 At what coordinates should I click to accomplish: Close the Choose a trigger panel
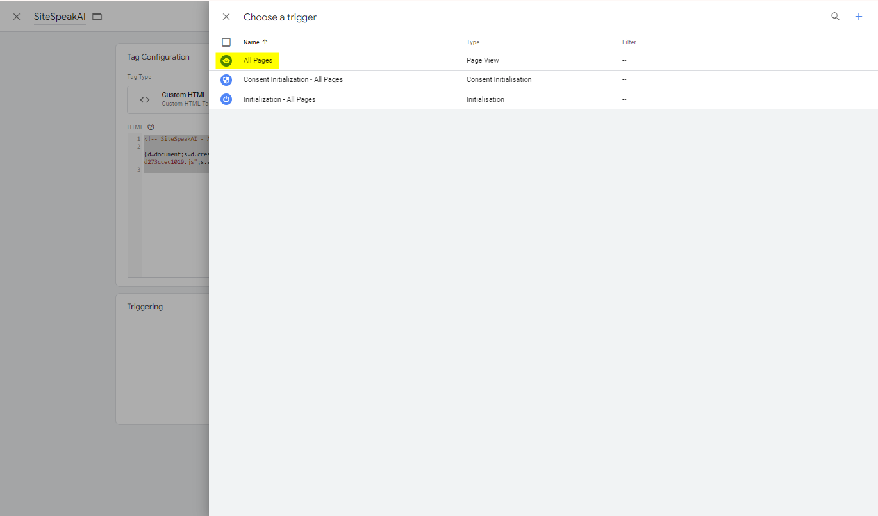[x=226, y=17]
